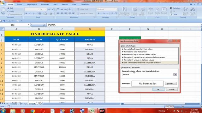Screen dimensions: 202x113
Task: Click Merge & Center
Action: point(85,13)
